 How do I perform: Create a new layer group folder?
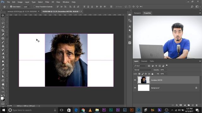click(x=189, y=105)
